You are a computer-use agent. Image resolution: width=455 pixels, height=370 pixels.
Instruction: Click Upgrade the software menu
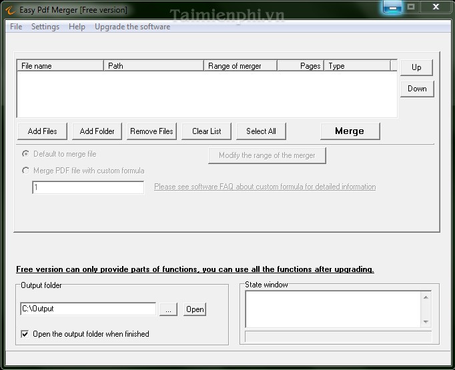click(132, 27)
